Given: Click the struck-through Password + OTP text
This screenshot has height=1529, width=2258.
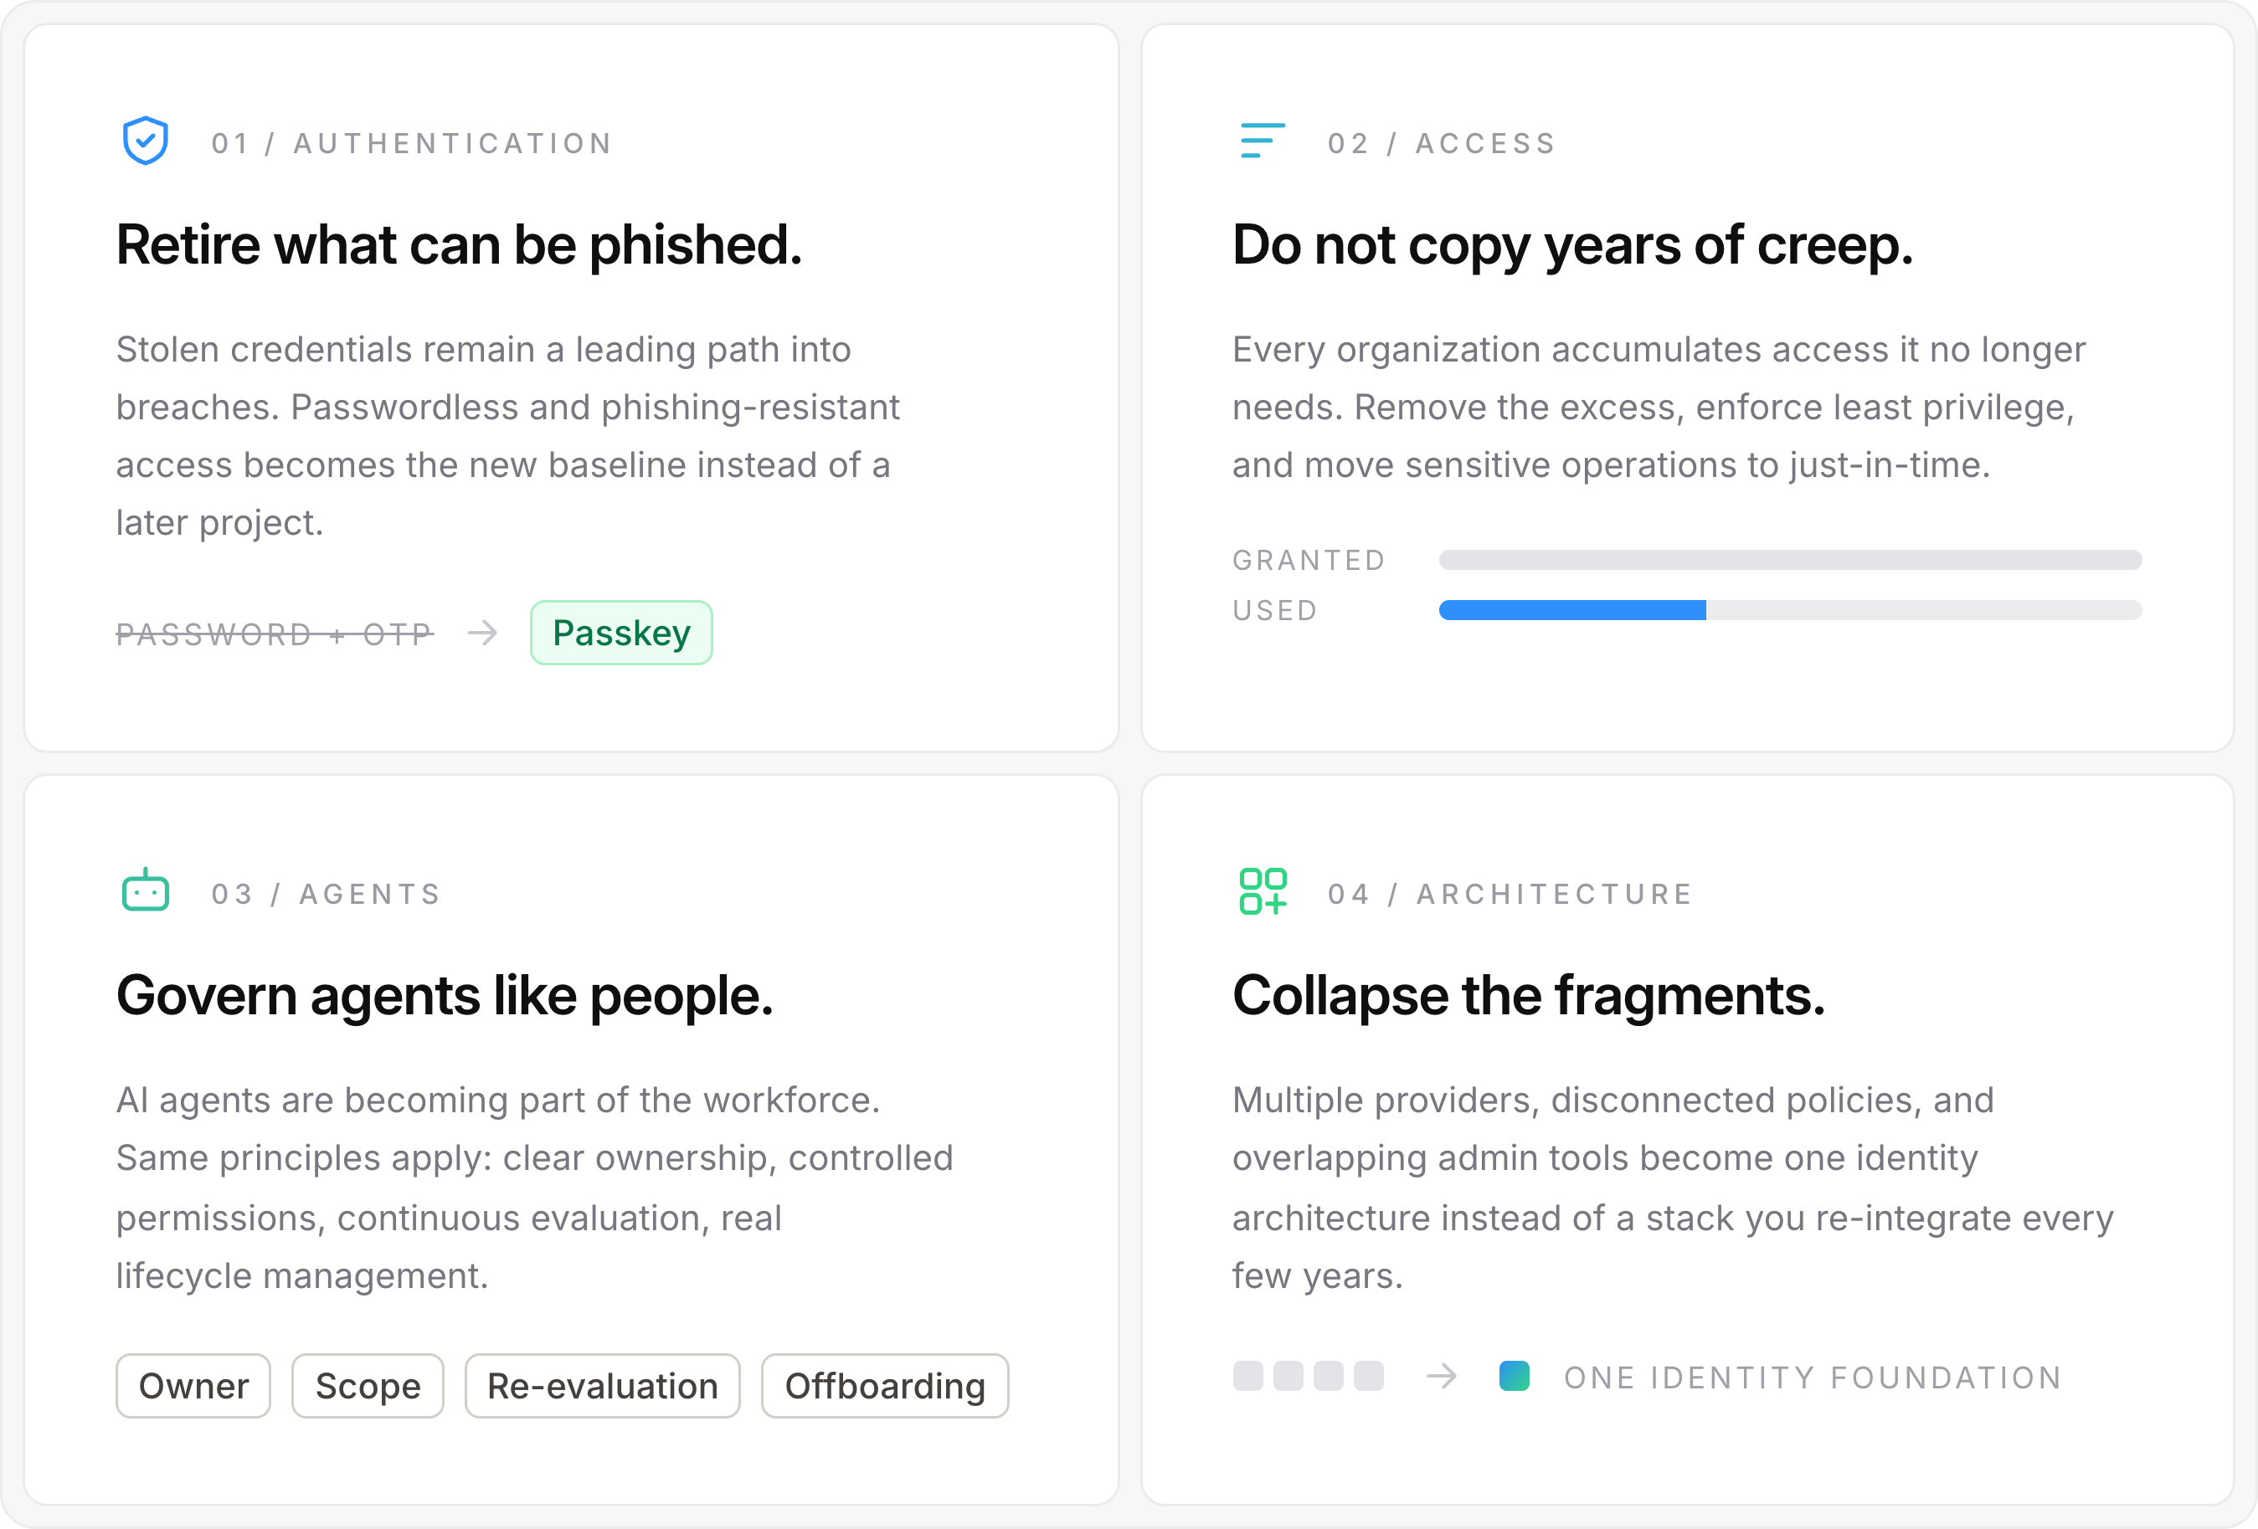Looking at the screenshot, I should click(275, 634).
